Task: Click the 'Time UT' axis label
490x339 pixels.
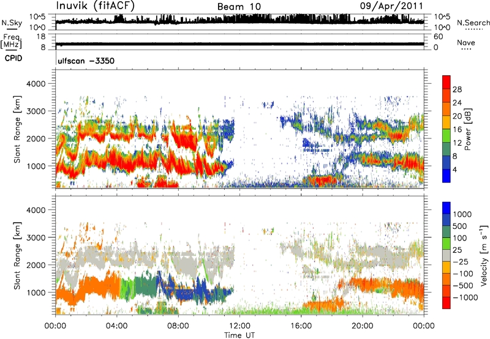Action: 239,335
